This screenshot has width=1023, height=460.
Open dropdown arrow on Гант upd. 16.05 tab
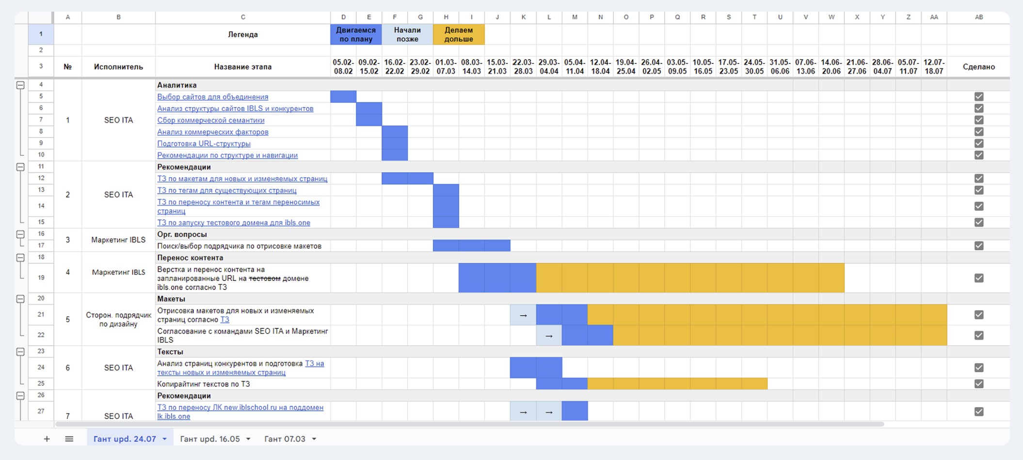click(248, 439)
